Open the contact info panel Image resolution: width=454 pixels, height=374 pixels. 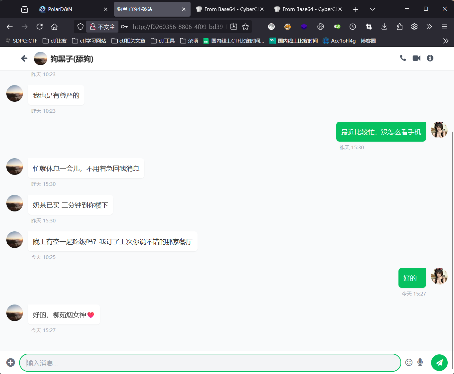pos(430,58)
